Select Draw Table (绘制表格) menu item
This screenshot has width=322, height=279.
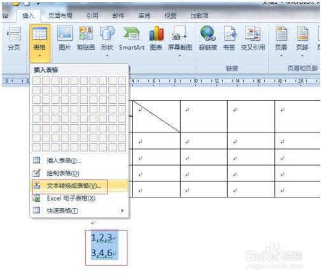(x=80, y=173)
